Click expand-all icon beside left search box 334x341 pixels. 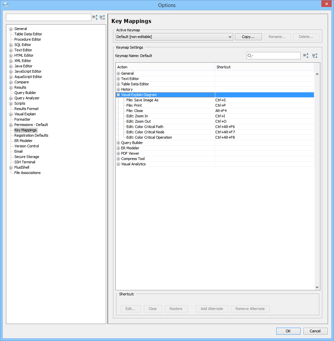95,17
